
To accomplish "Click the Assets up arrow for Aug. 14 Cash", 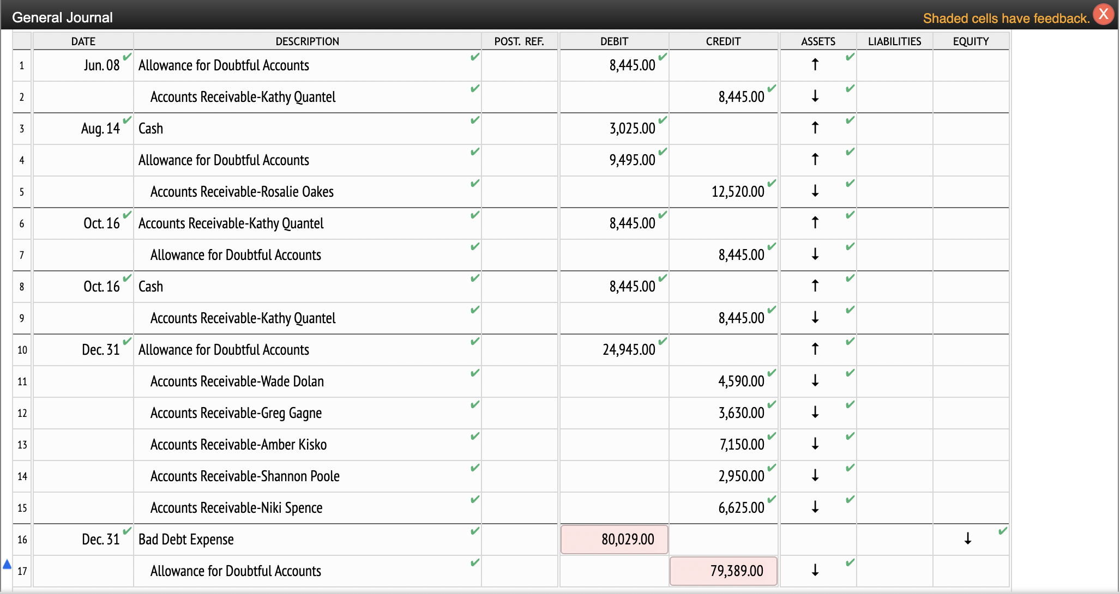I will point(815,128).
